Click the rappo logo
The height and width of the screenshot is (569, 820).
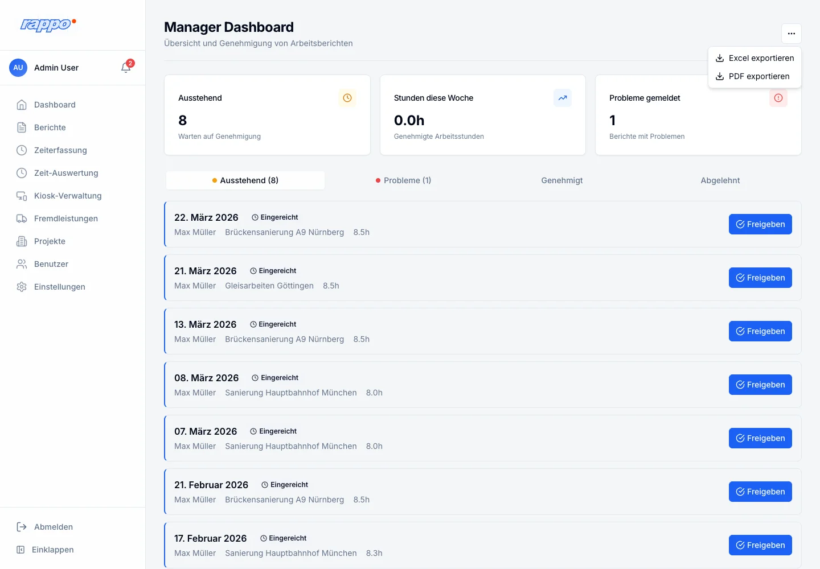tap(48, 24)
